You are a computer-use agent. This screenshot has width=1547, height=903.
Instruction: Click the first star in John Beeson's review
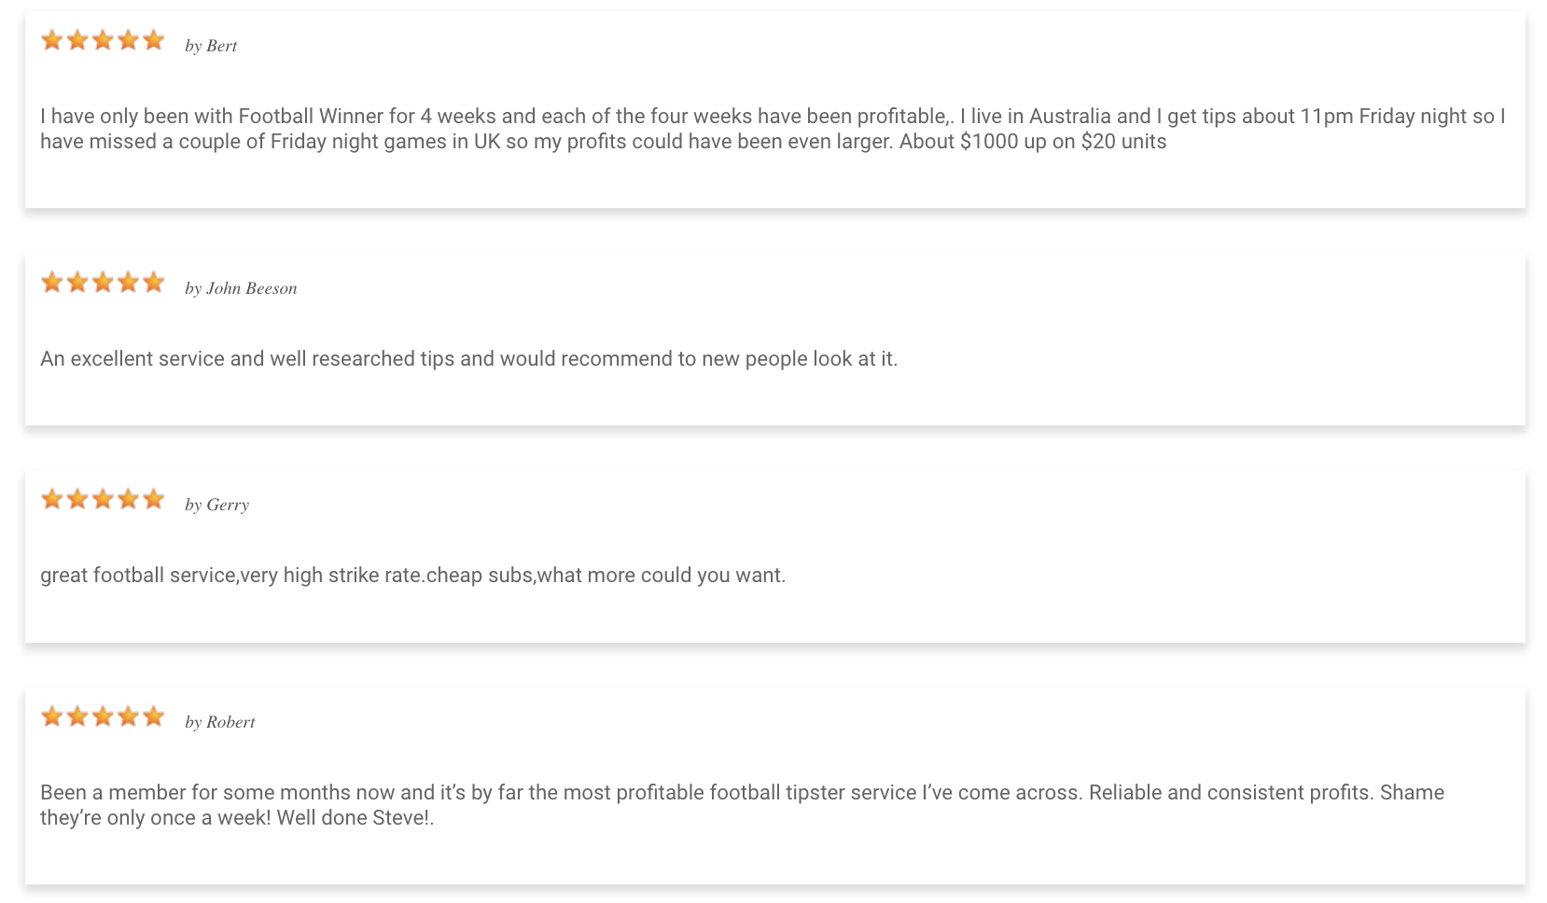[x=52, y=283]
